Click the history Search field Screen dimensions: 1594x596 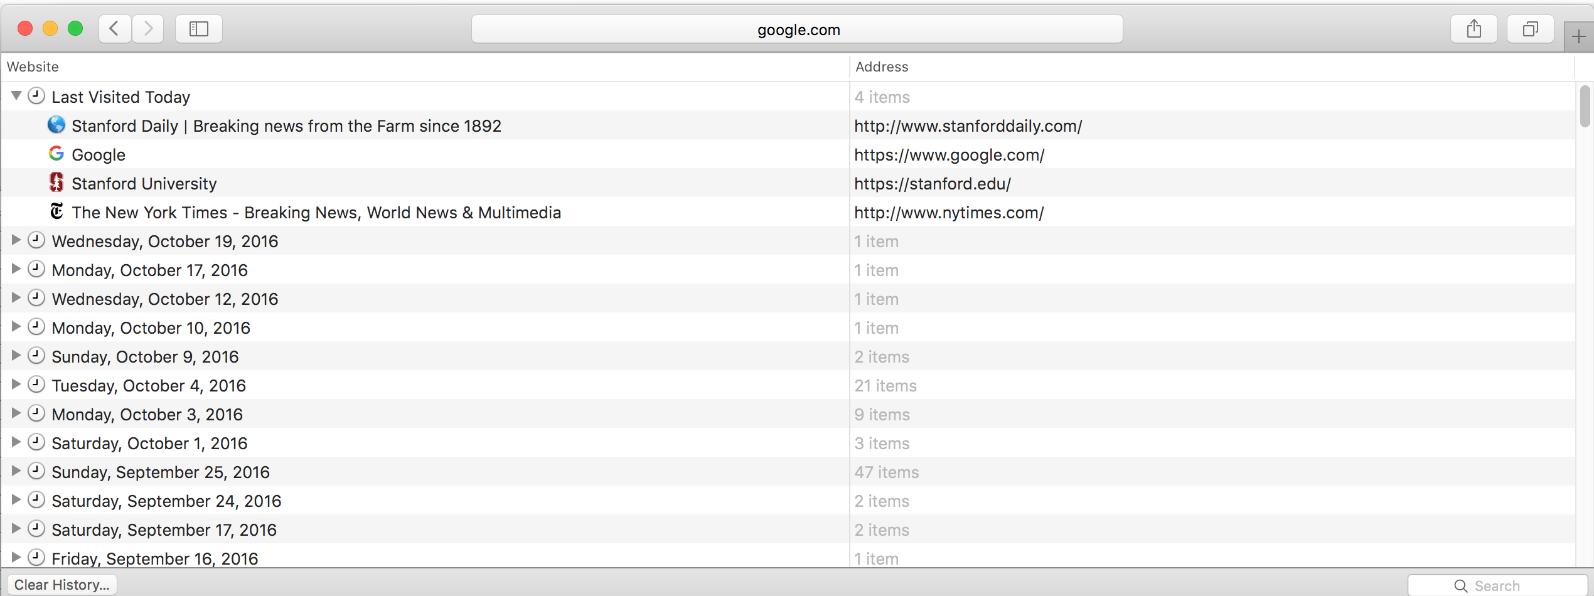coord(1497,586)
